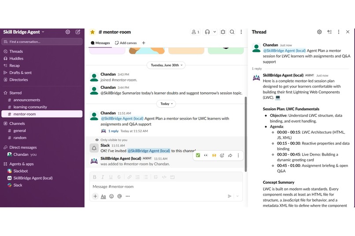React with raised hands emoji
The height and width of the screenshot is (236, 355).
point(214,156)
